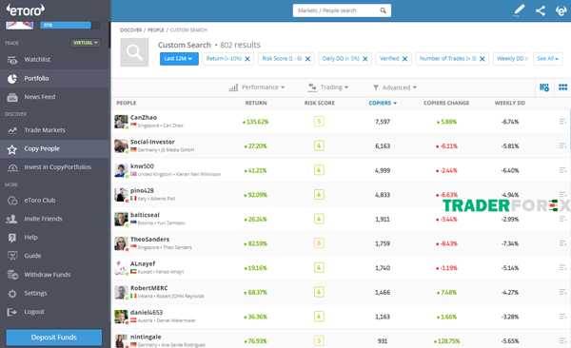The height and width of the screenshot is (348, 571).
Task: Click knw500's +41.21% return value
Action: [256, 170]
